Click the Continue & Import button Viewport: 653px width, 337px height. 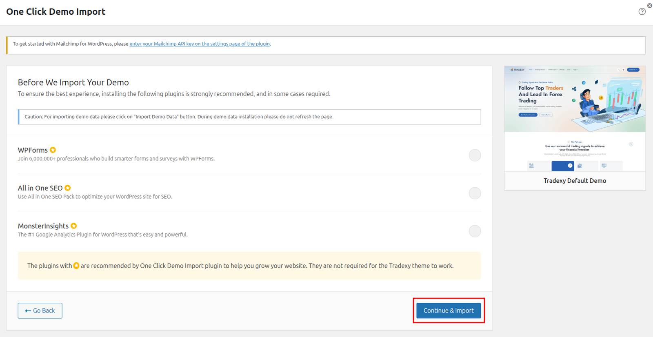[x=449, y=310]
